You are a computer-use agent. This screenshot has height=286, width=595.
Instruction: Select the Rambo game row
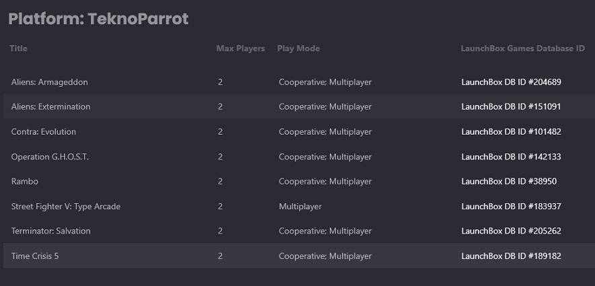coord(24,182)
